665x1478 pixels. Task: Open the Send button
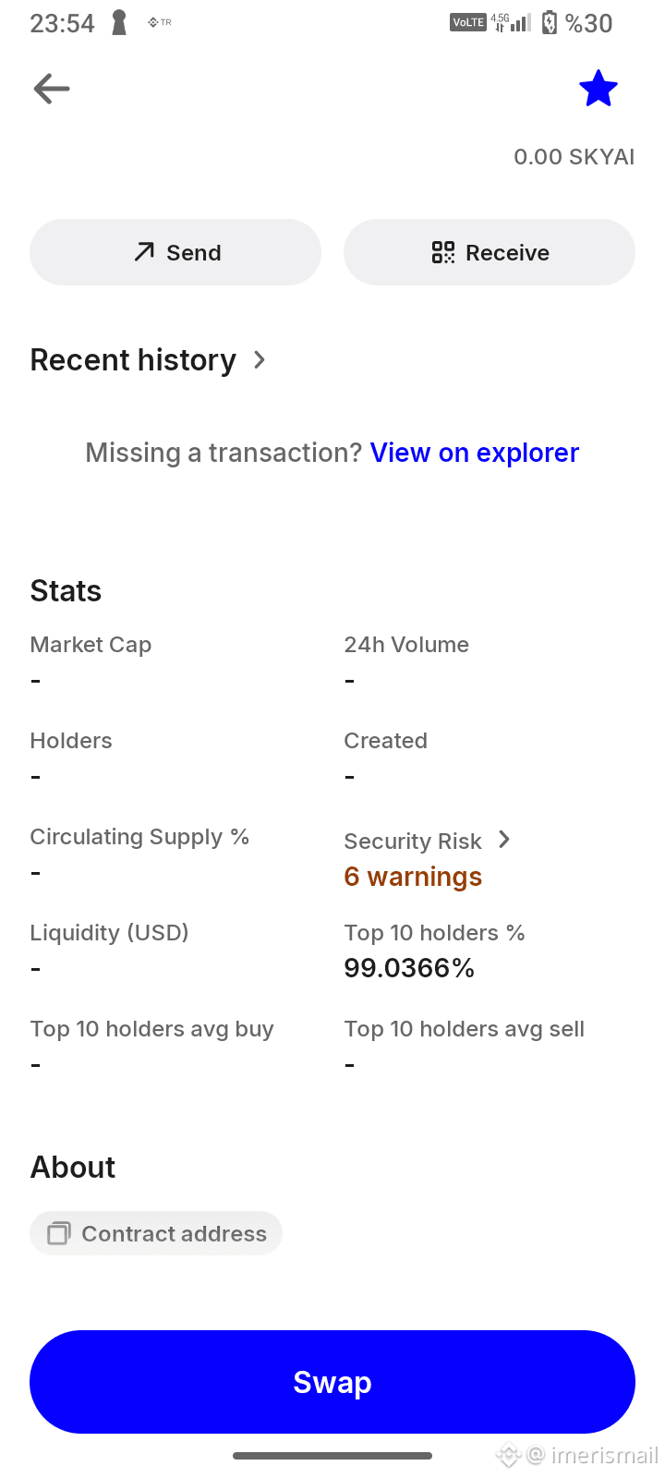pyautogui.click(x=175, y=252)
